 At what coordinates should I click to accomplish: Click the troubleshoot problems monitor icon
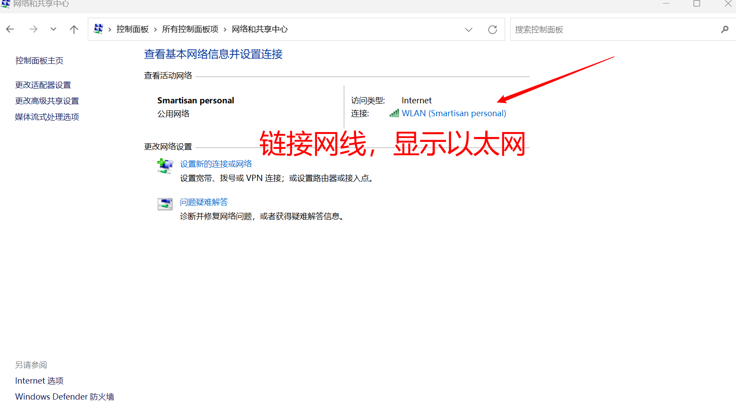point(164,204)
